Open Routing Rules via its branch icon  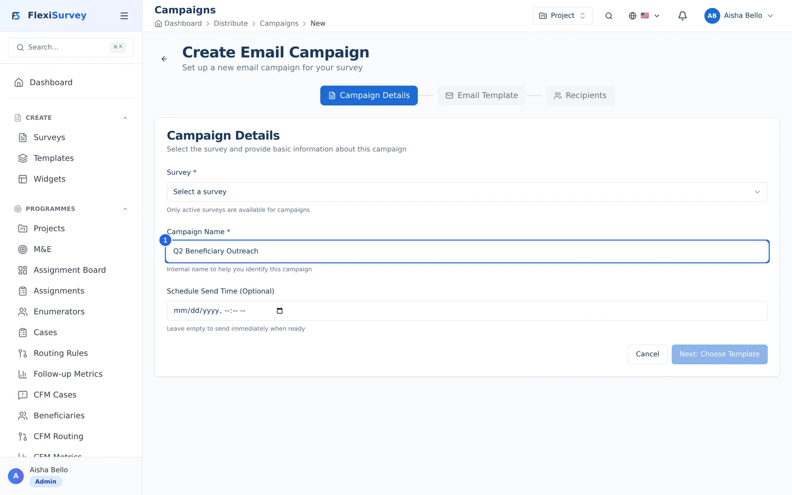(23, 353)
